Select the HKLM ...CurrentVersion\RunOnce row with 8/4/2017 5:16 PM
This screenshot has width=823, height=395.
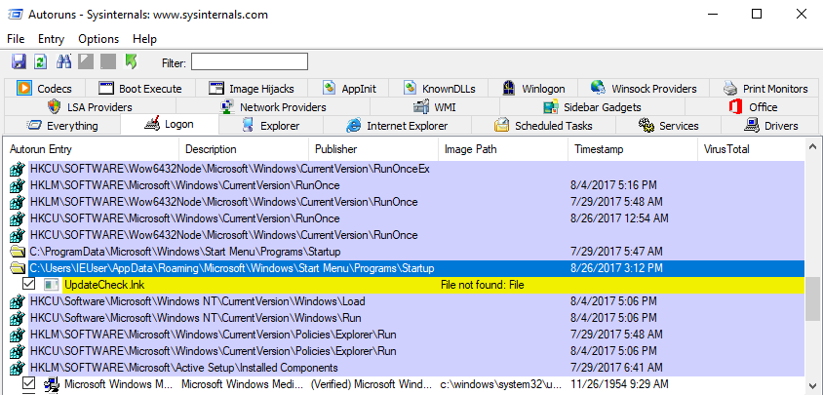[x=416, y=185]
